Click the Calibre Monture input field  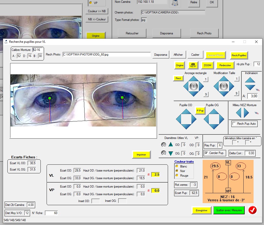pos(38,50)
